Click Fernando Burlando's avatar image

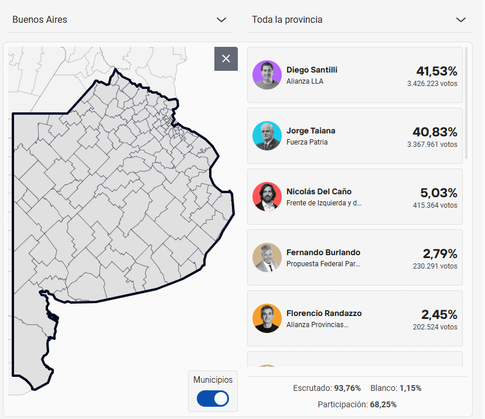pyautogui.click(x=267, y=257)
